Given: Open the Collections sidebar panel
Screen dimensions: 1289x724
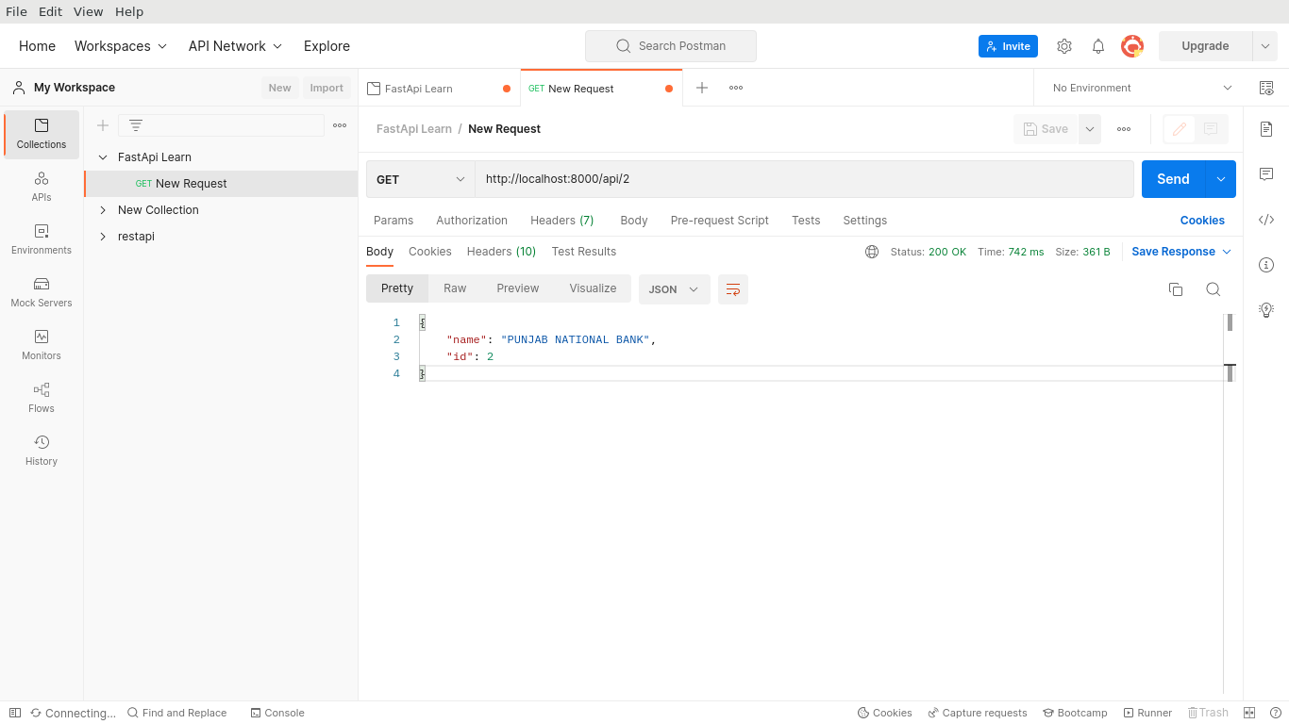Looking at the screenshot, I should point(42,134).
